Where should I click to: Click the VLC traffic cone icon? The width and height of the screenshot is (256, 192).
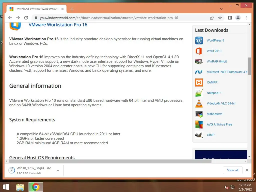tap(199, 103)
